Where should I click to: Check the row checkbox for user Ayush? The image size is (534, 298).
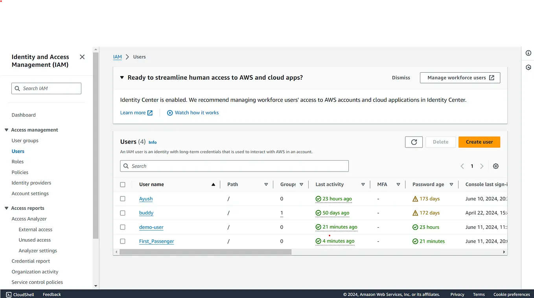[123, 199]
